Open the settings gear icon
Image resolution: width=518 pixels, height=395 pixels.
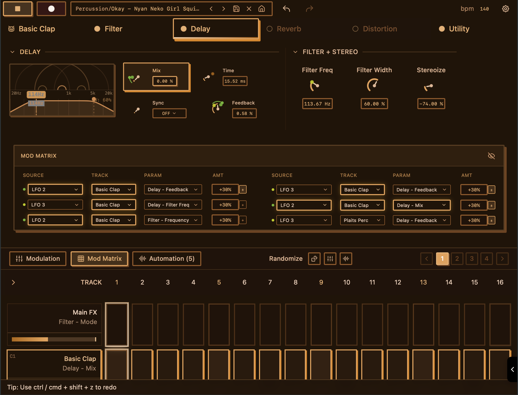tap(505, 9)
